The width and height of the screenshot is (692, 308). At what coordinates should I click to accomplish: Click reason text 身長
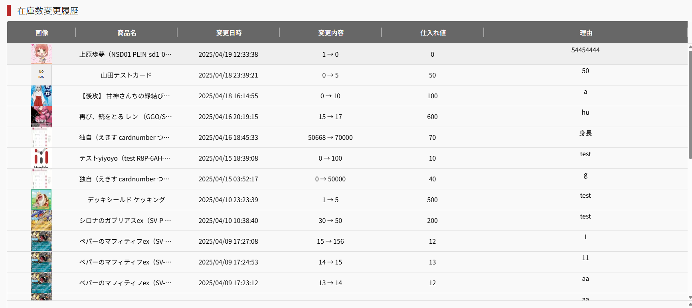pyautogui.click(x=585, y=133)
